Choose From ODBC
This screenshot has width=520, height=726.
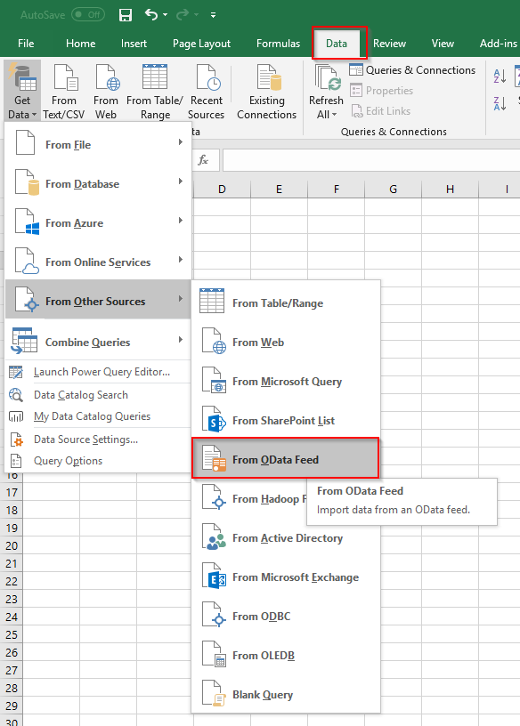pos(286,617)
